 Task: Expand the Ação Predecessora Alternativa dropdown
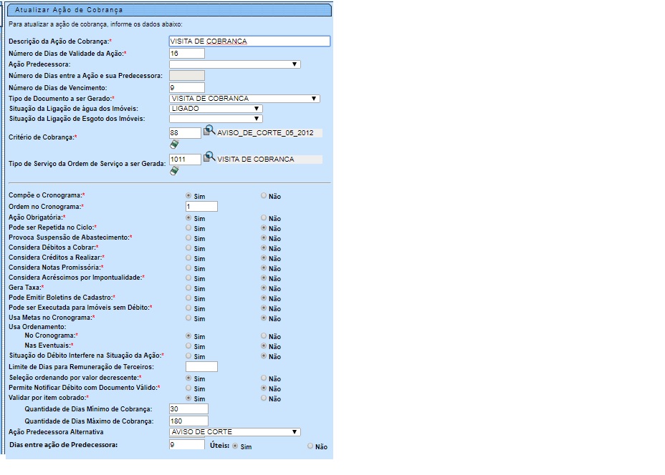click(x=234, y=432)
